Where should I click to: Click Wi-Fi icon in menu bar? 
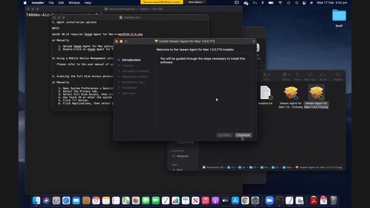pos(280,3)
